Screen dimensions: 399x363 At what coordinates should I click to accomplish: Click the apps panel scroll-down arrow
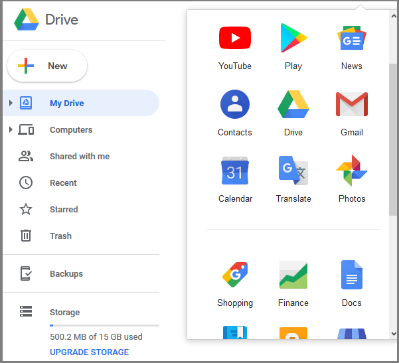pyautogui.click(x=394, y=334)
